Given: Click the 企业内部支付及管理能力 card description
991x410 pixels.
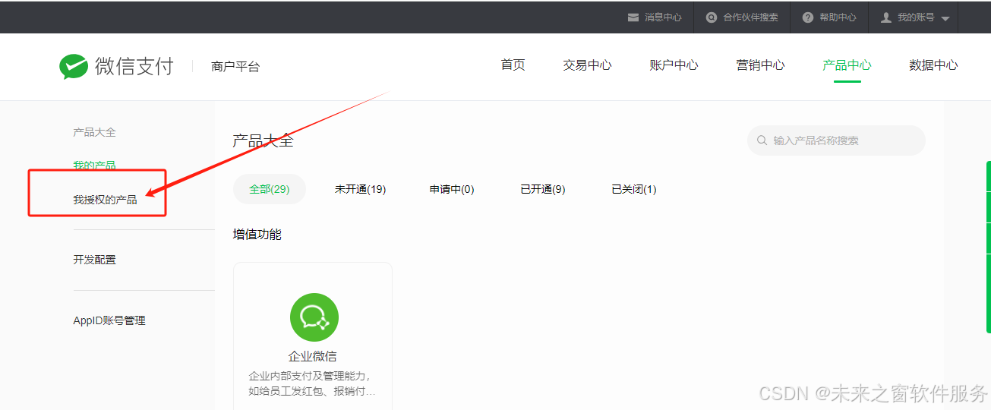Looking at the screenshot, I should 312,383.
